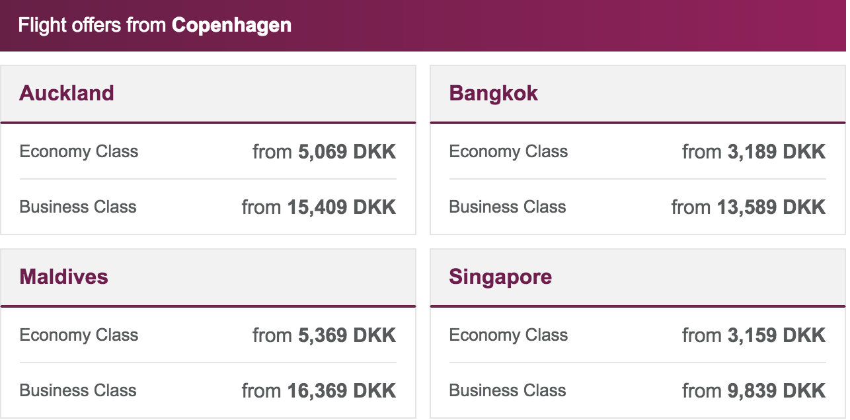Screen dimensions: 850x420
Task: Select Singapore Economy Class fare label
Action: pyautogui.click(x=508, y=335)
